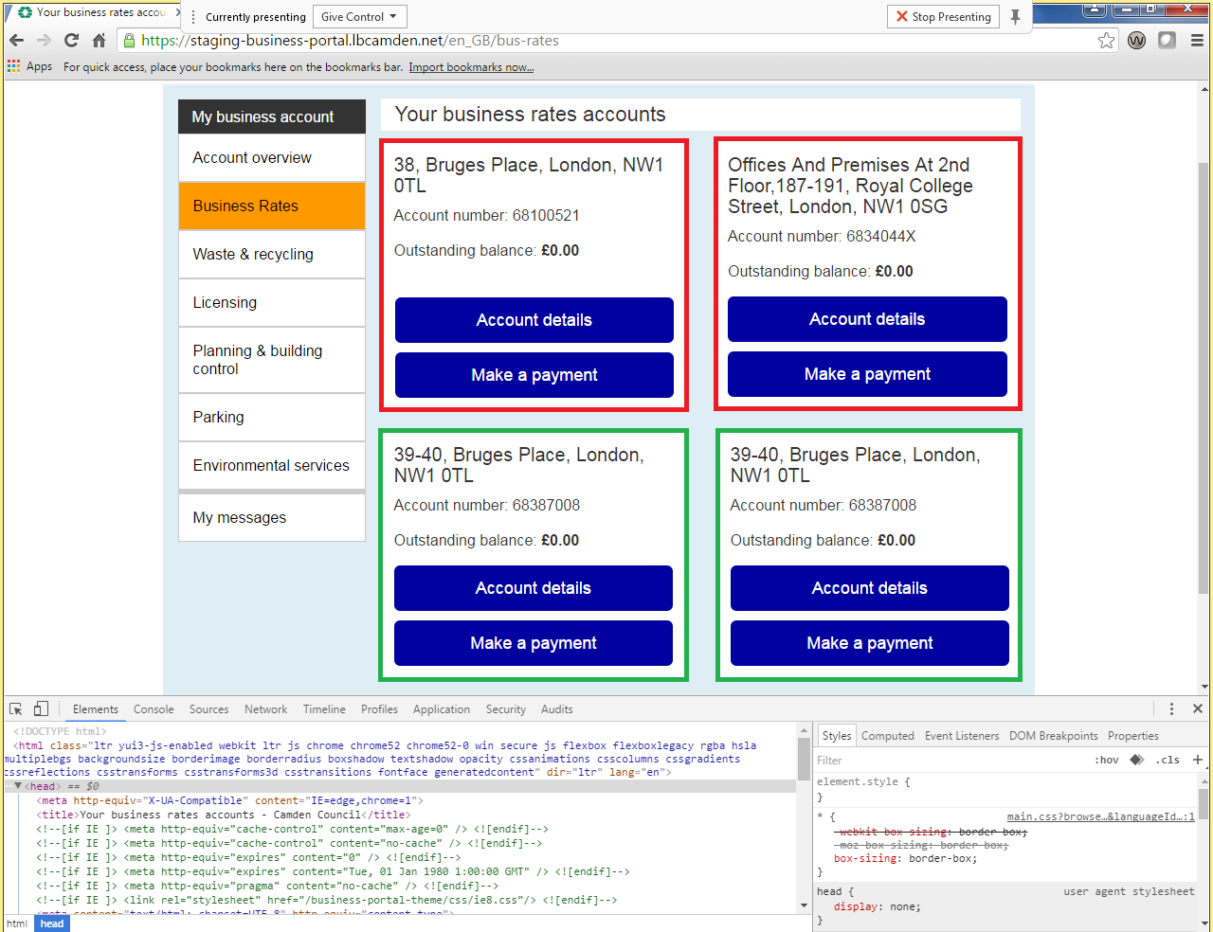Select the html breadcrumb in DevTools
The height and width of the screenshot is (932, 1213).
pos(17,923)
